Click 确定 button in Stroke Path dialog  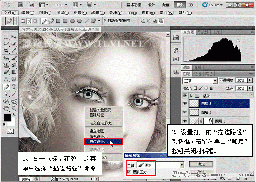coord(201,164)
